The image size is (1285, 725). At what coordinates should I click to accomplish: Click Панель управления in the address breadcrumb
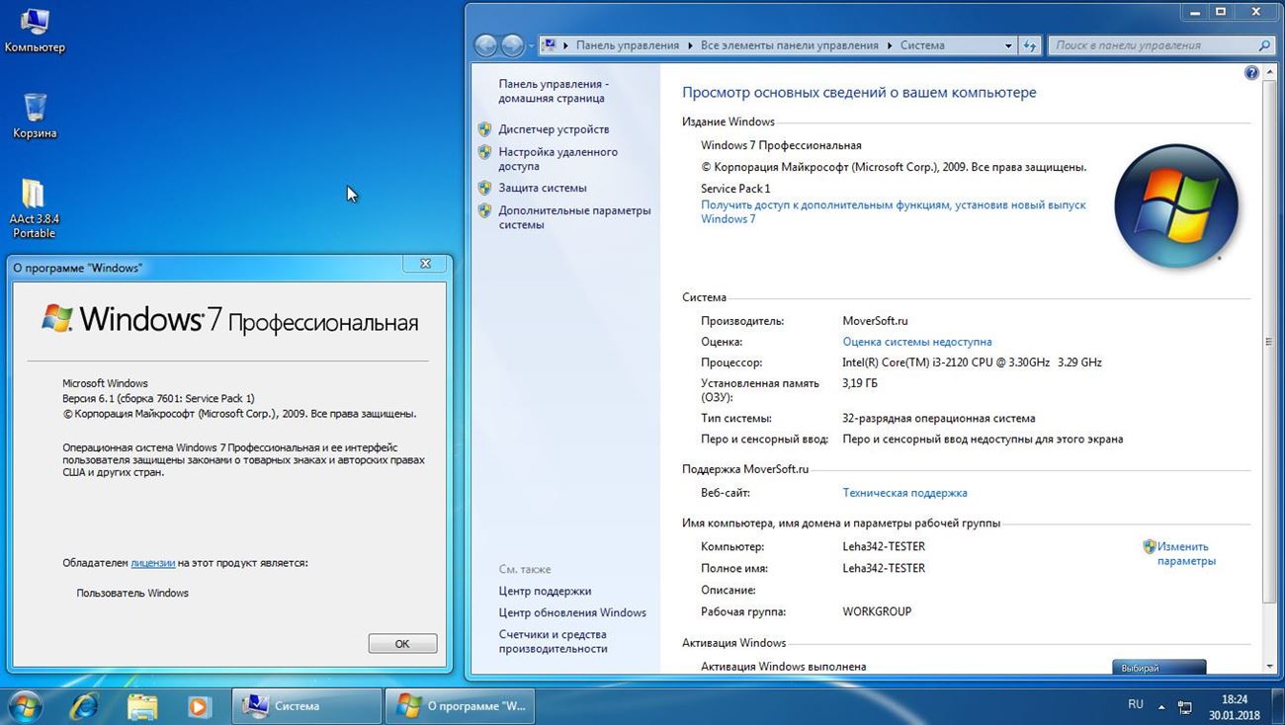point(628,45)
